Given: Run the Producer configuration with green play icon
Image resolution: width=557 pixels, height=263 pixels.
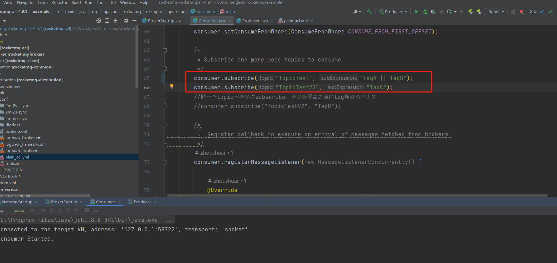Looking at the screenshot, I should pyautogui.click(x=416, y=12).
